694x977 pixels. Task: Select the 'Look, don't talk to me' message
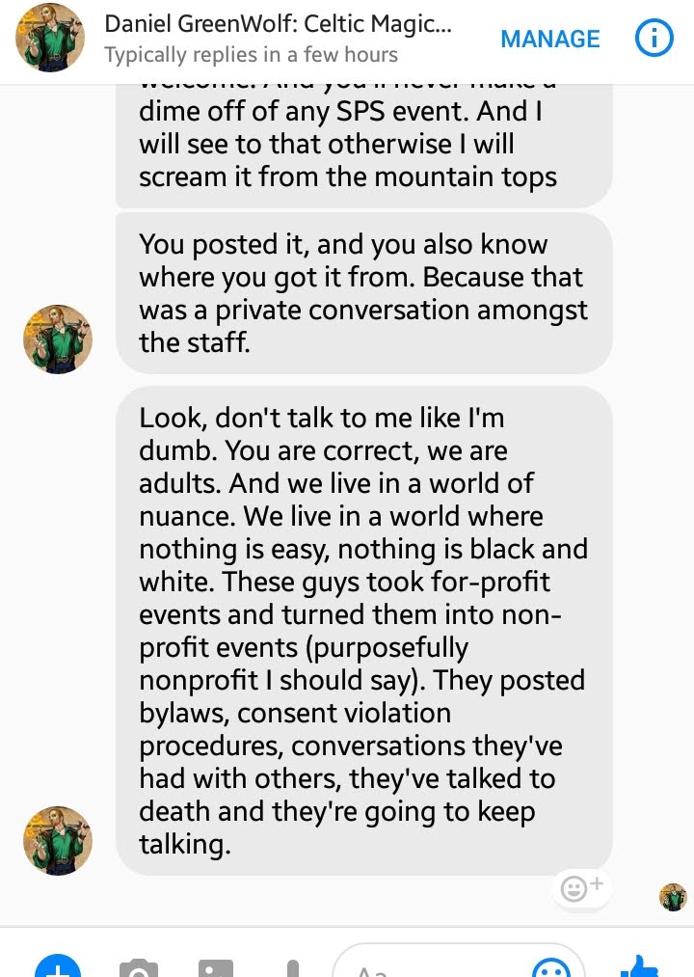tap(363, 631)
